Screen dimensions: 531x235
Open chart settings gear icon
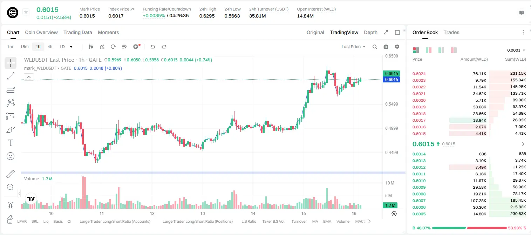point(397,47)
